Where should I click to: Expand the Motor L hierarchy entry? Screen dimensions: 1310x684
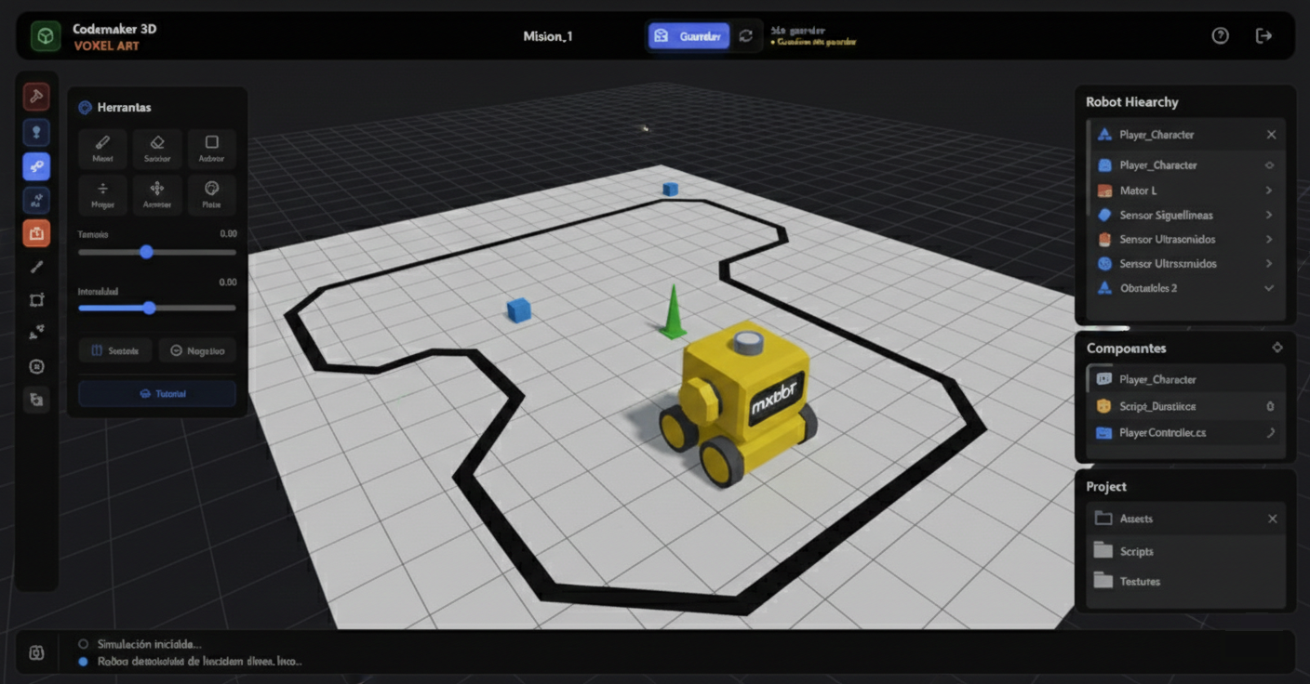coord(1269,190)
